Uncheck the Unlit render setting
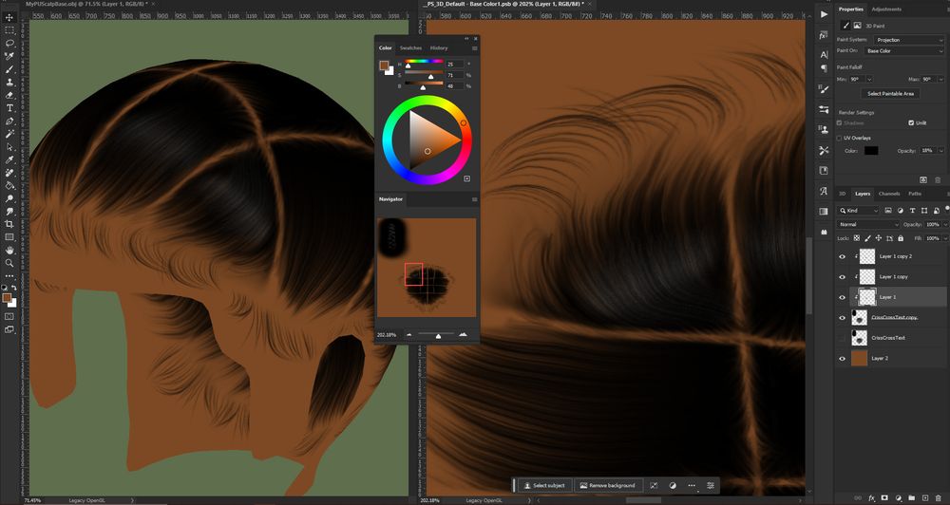 click(911, 122)
